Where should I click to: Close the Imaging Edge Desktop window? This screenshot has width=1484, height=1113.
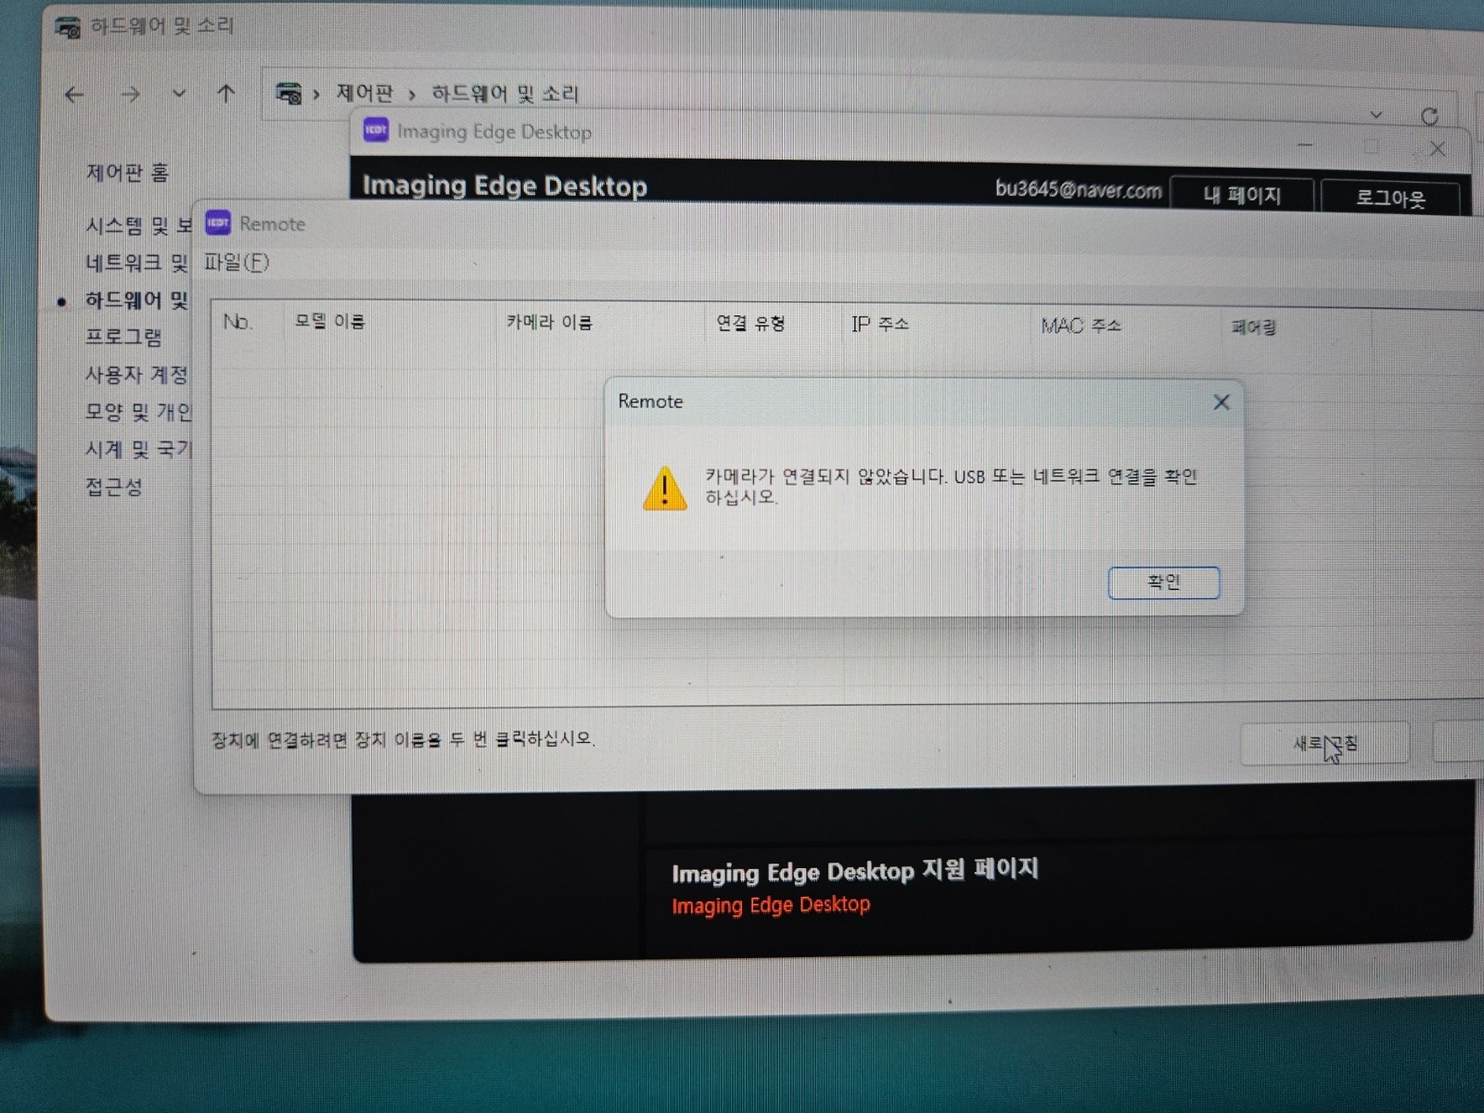click(x=1438, y=148)
